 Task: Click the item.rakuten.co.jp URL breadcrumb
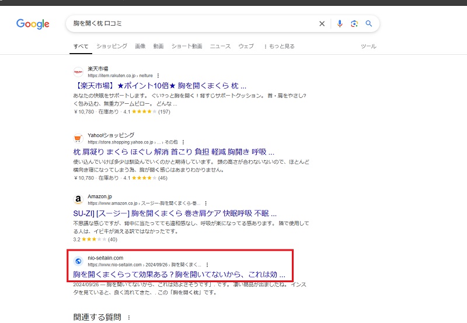120,76
